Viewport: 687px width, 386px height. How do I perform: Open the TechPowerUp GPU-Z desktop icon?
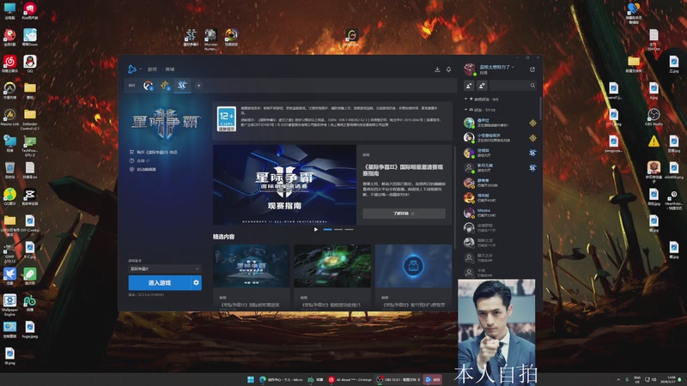[30, 146]
